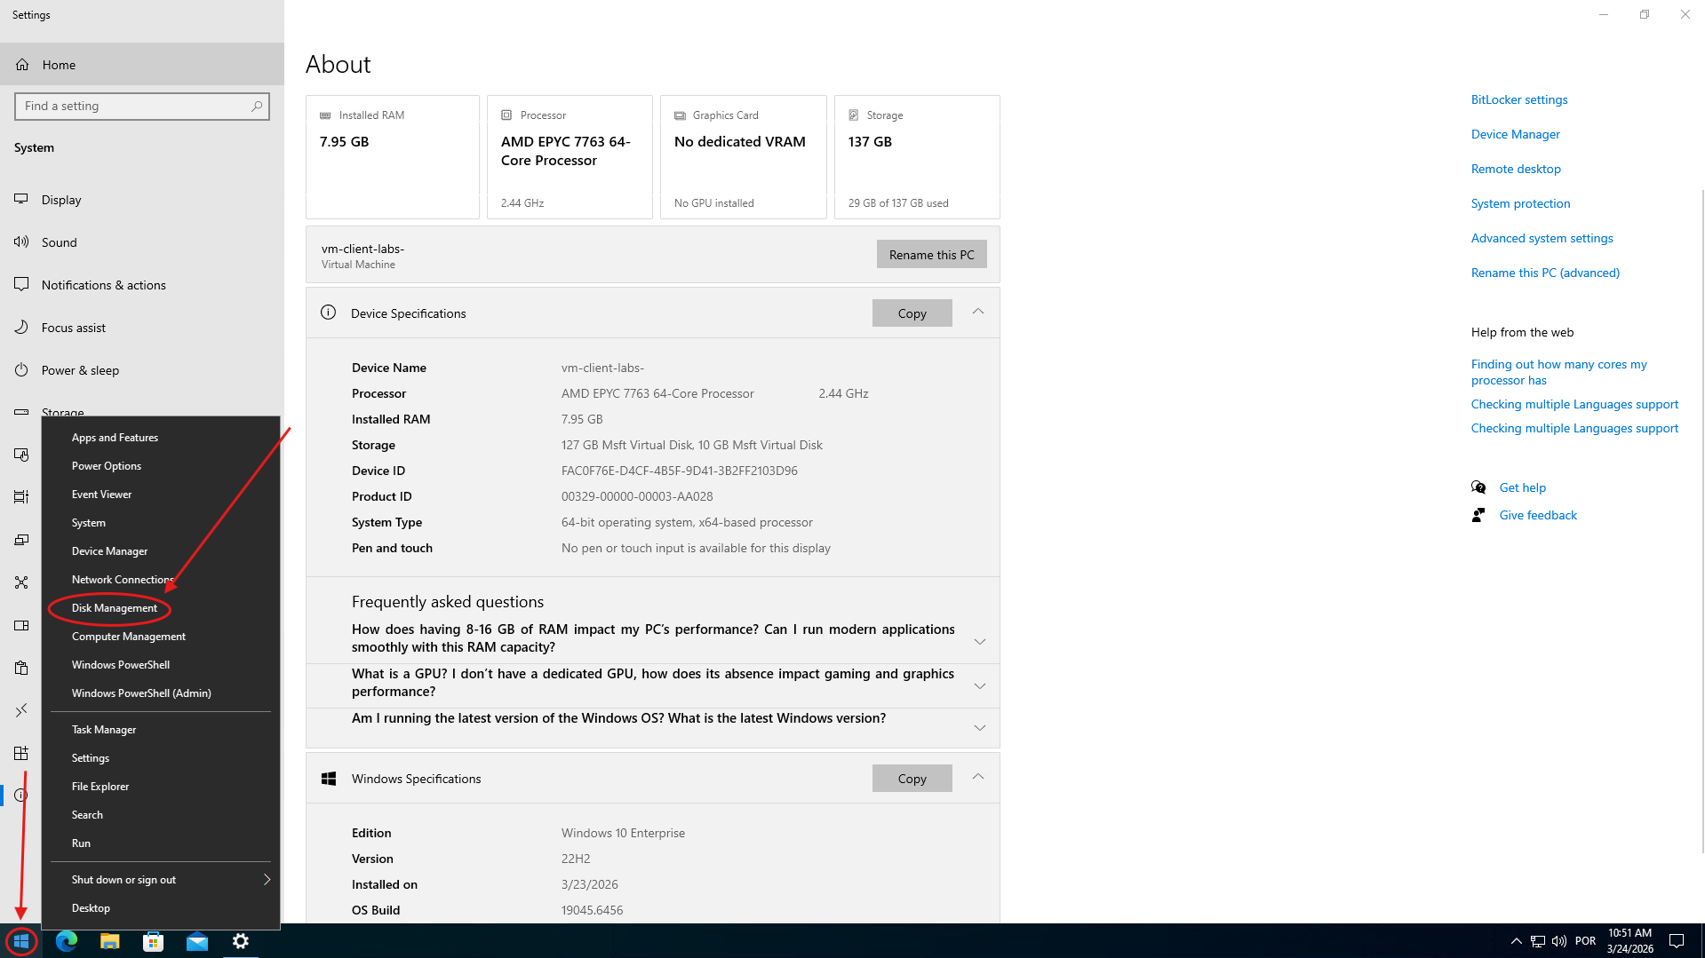Click the Rename this PC button

[931, 255]
